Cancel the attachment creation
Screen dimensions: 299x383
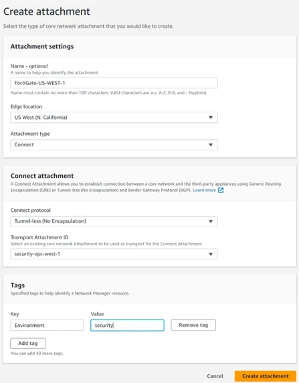(215, 376)
